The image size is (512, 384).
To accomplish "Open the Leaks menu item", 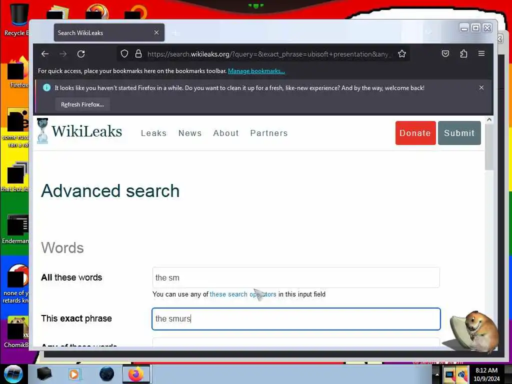I will [x=154, y=133].
